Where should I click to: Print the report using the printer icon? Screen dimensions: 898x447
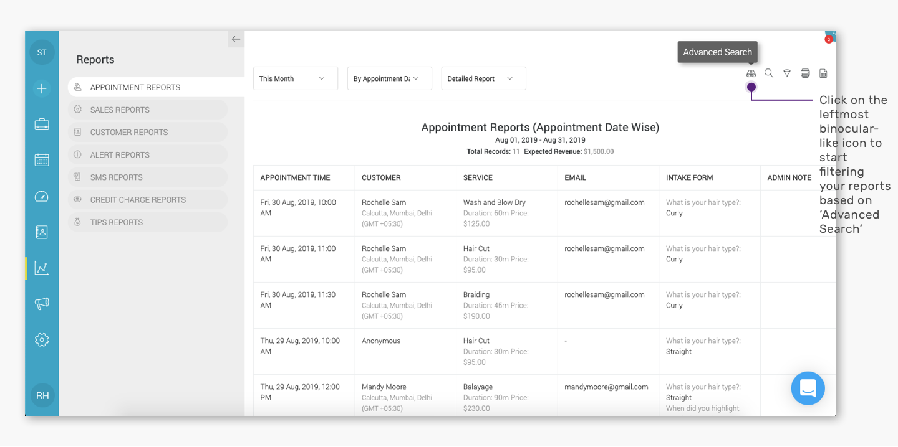pos(805,73)
